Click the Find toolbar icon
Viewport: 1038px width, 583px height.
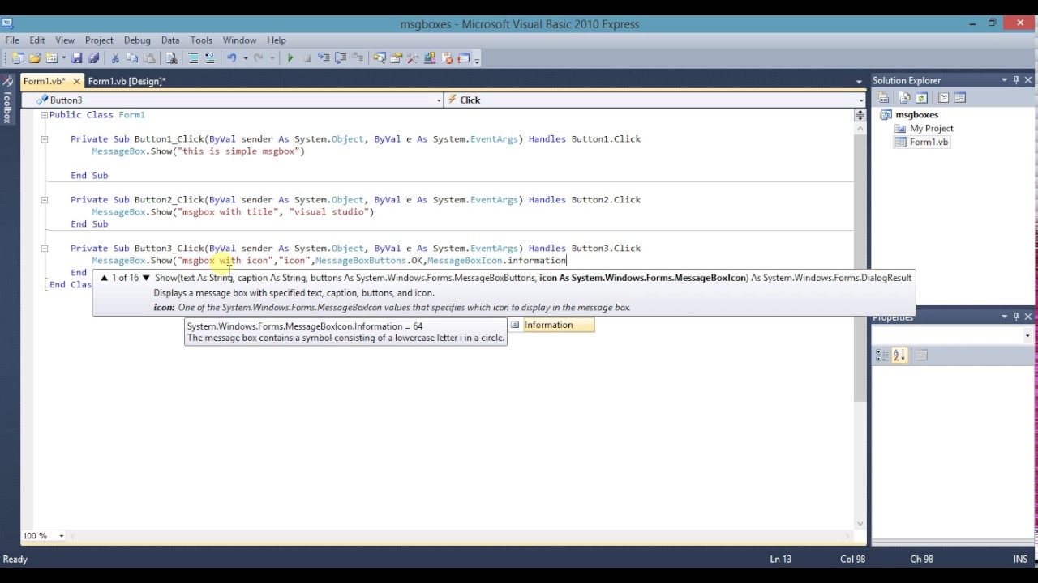pyautogui.click(x=171, y=58)
